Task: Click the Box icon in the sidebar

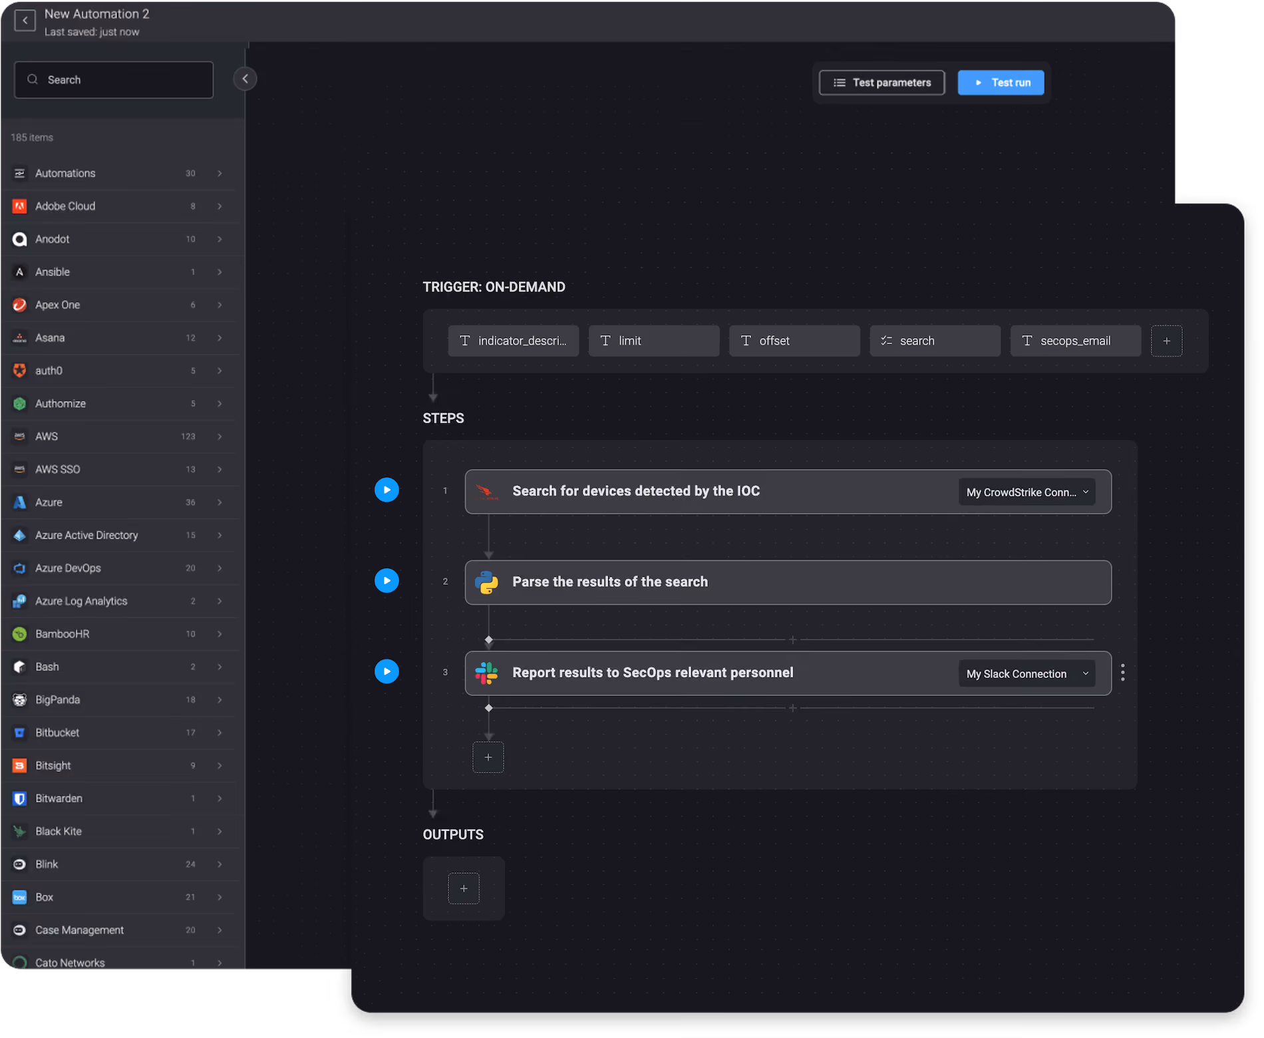Action: tap(20, 897)
